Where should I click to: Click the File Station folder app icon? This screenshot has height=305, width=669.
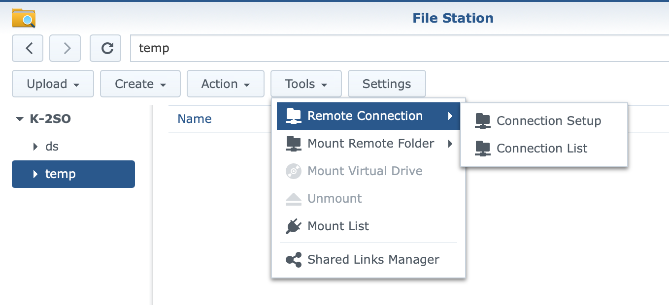[x=24, y=18]
